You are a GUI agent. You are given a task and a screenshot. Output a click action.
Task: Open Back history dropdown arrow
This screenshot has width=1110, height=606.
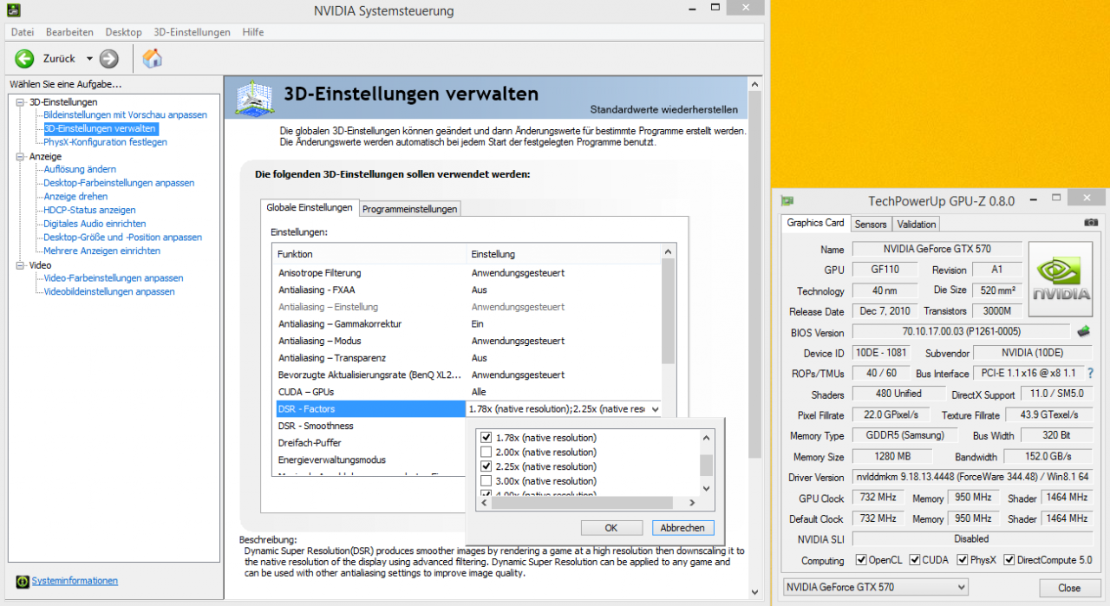(88, 59)
